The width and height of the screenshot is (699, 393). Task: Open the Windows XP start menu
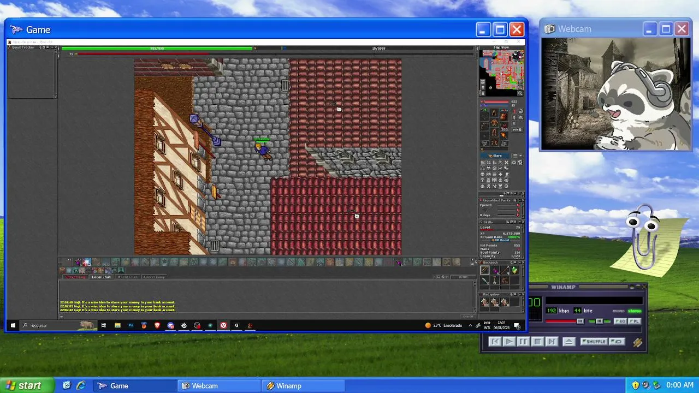[26, 386]
